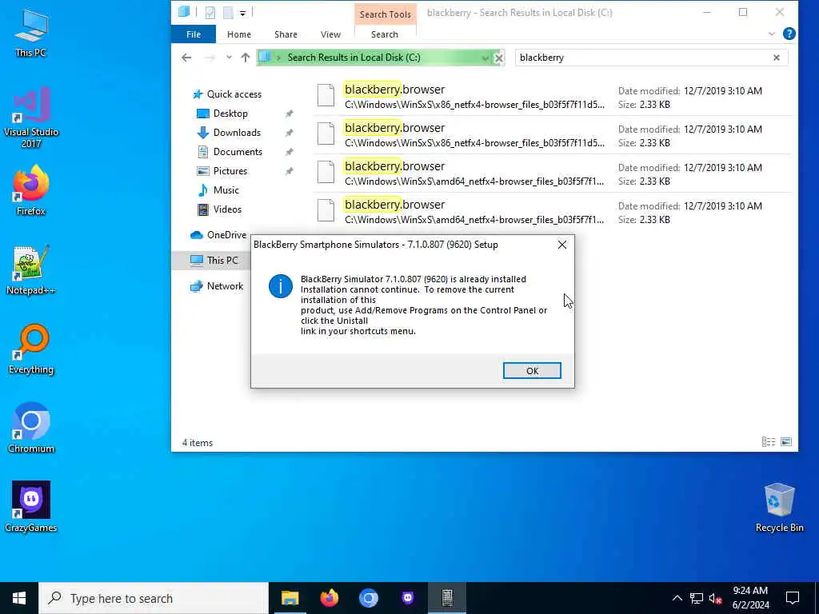819x614 pixels.
Task: Go back using the Explorer back arrow
Action: (x=186, y=58)
